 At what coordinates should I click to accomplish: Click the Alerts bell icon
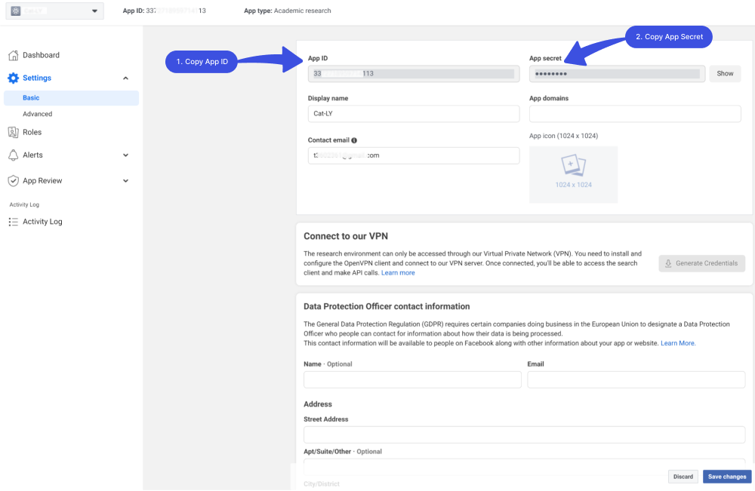point(14,155)
